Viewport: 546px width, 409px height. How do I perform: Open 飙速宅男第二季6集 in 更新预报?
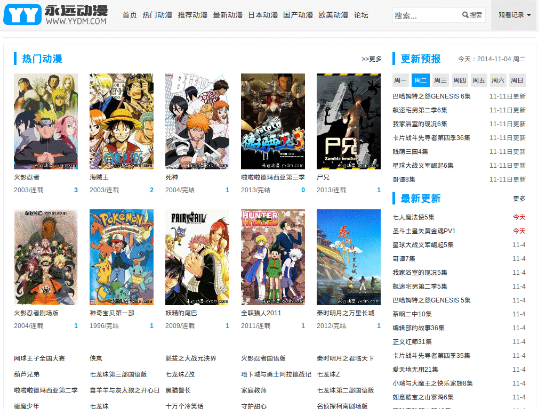(420, 110)
